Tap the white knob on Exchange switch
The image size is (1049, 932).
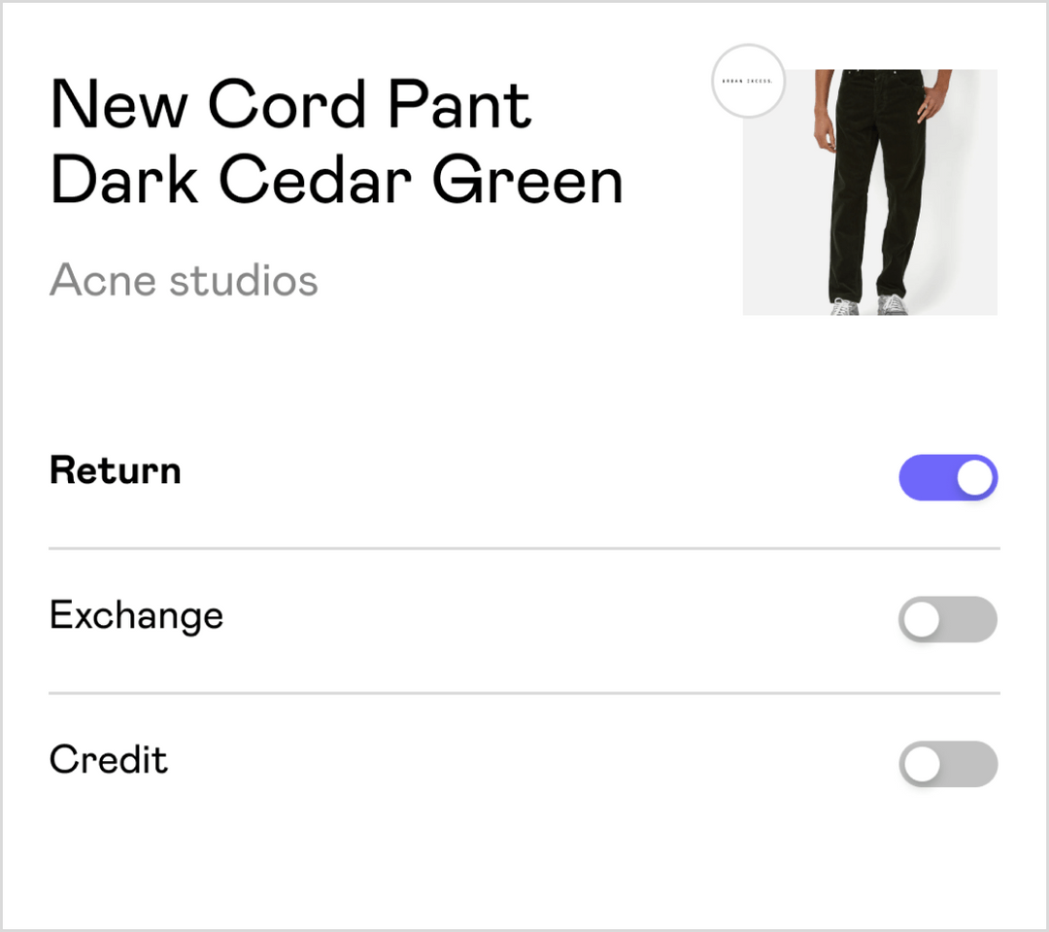(921, 620)
